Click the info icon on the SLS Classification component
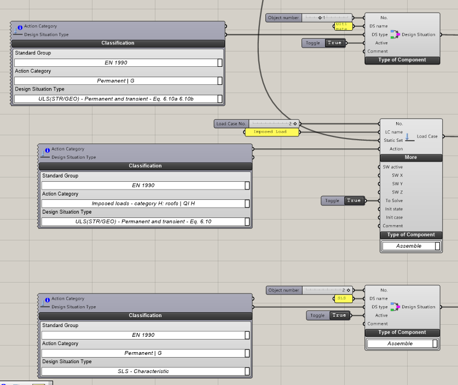 coord(48,298)
